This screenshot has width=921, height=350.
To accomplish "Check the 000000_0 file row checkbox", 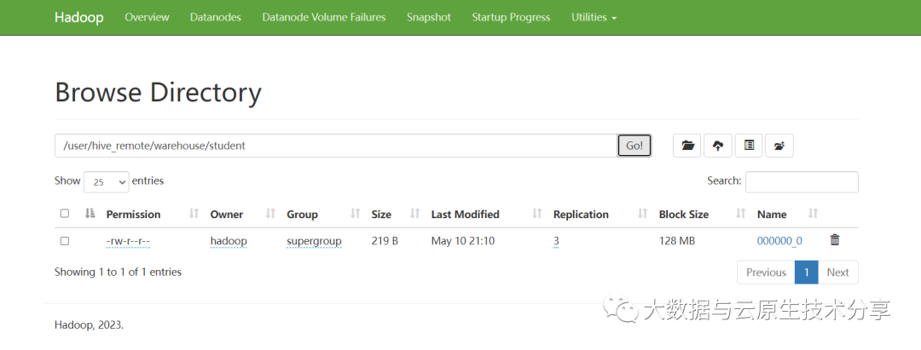I will coord(65,241).
